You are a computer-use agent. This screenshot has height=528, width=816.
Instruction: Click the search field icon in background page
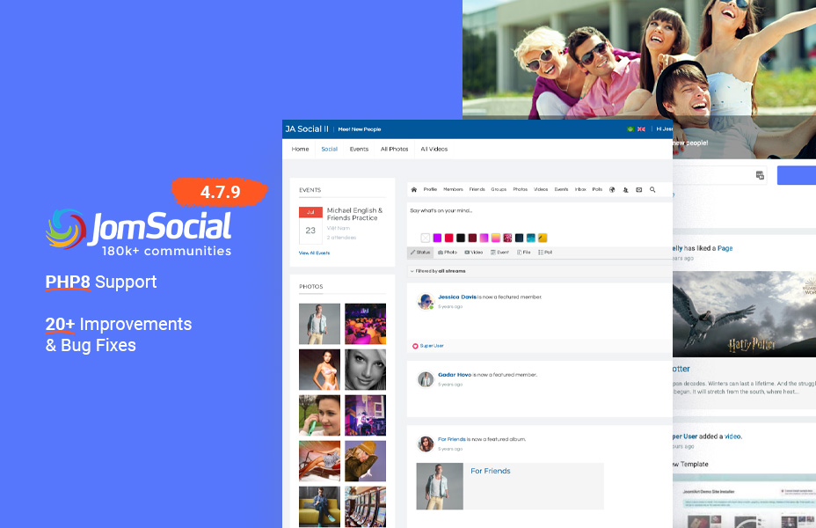pyautogui.click(x=760, y=175)
